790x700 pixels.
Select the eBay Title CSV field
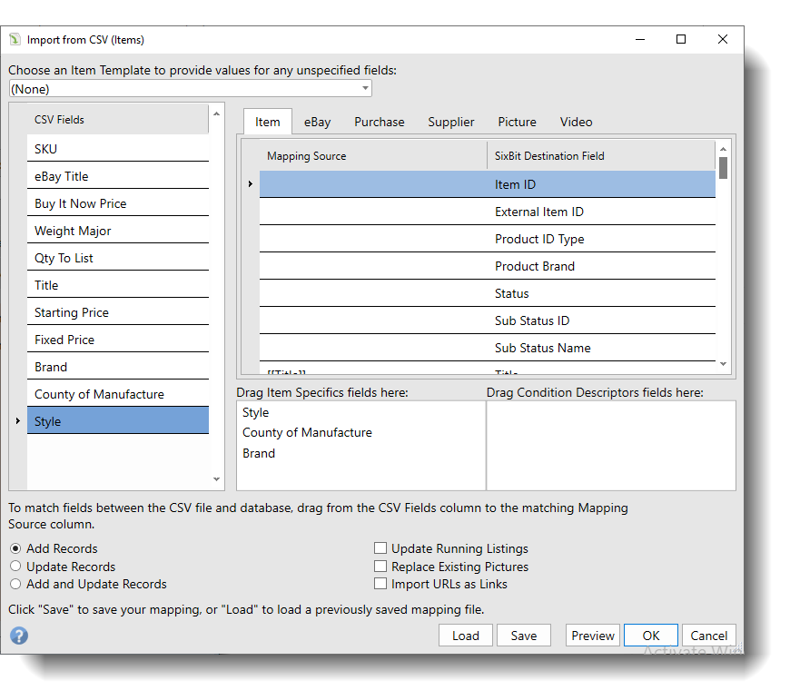tap(118, 176)
